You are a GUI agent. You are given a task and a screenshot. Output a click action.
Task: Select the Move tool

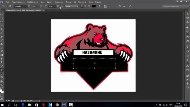pyautogui.click(x=2, y=15)
